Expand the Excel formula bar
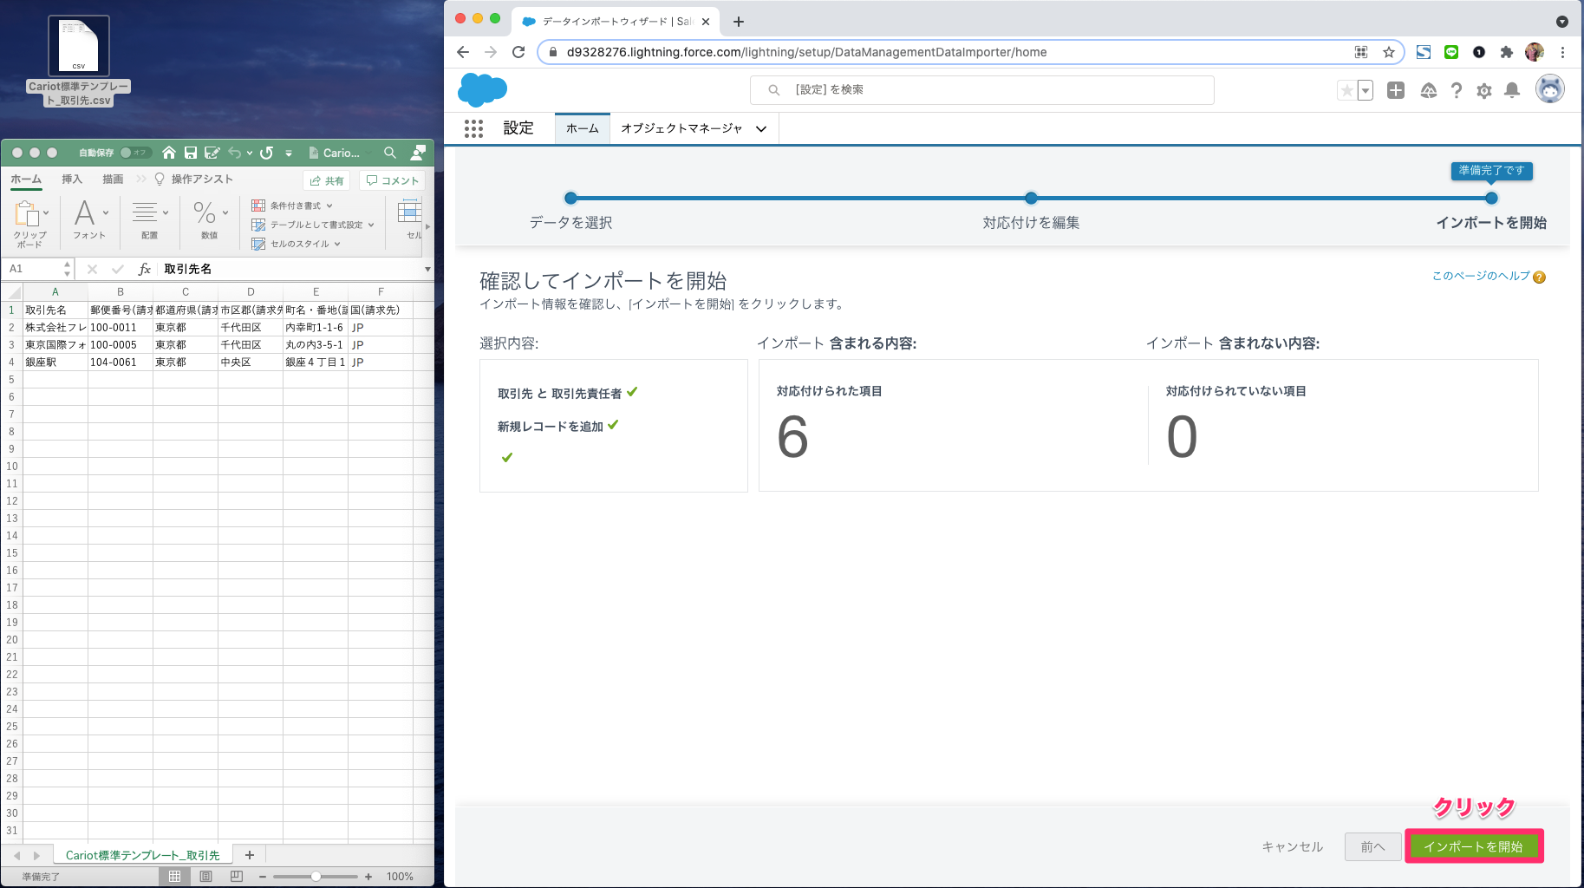 427,269
